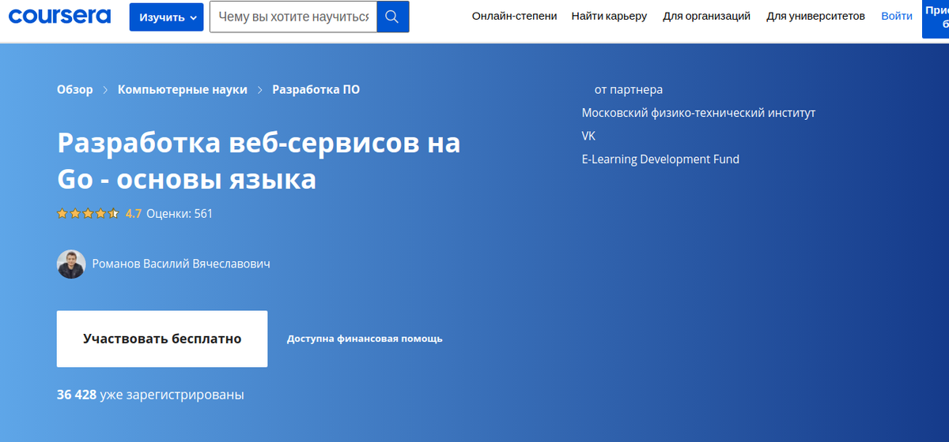Click the magnifier search button
This screenshot has width=949, height=442.
393,17
